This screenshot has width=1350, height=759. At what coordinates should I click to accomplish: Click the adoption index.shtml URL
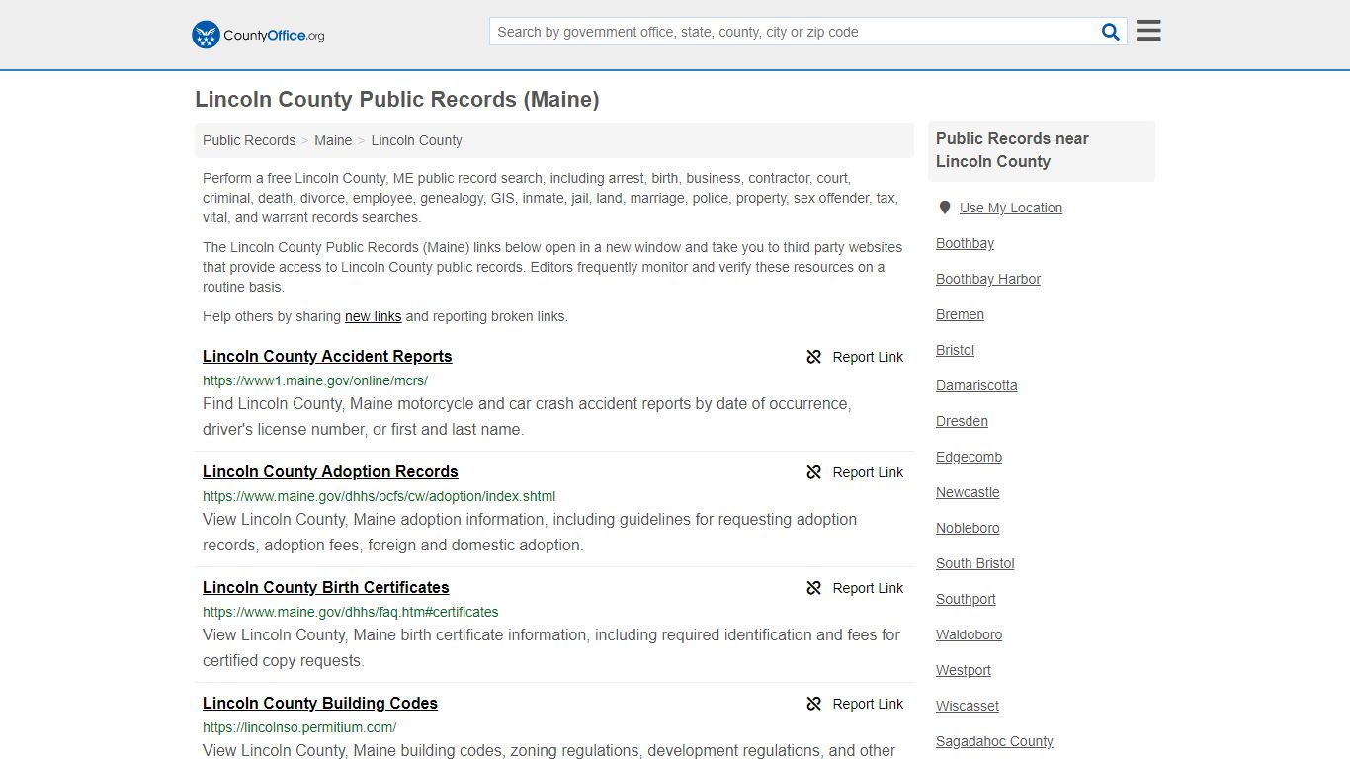point(380,496)
